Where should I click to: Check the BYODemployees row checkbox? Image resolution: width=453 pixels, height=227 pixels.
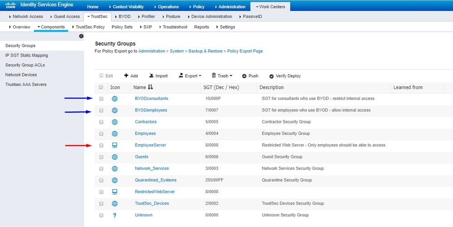click(101, 110)
